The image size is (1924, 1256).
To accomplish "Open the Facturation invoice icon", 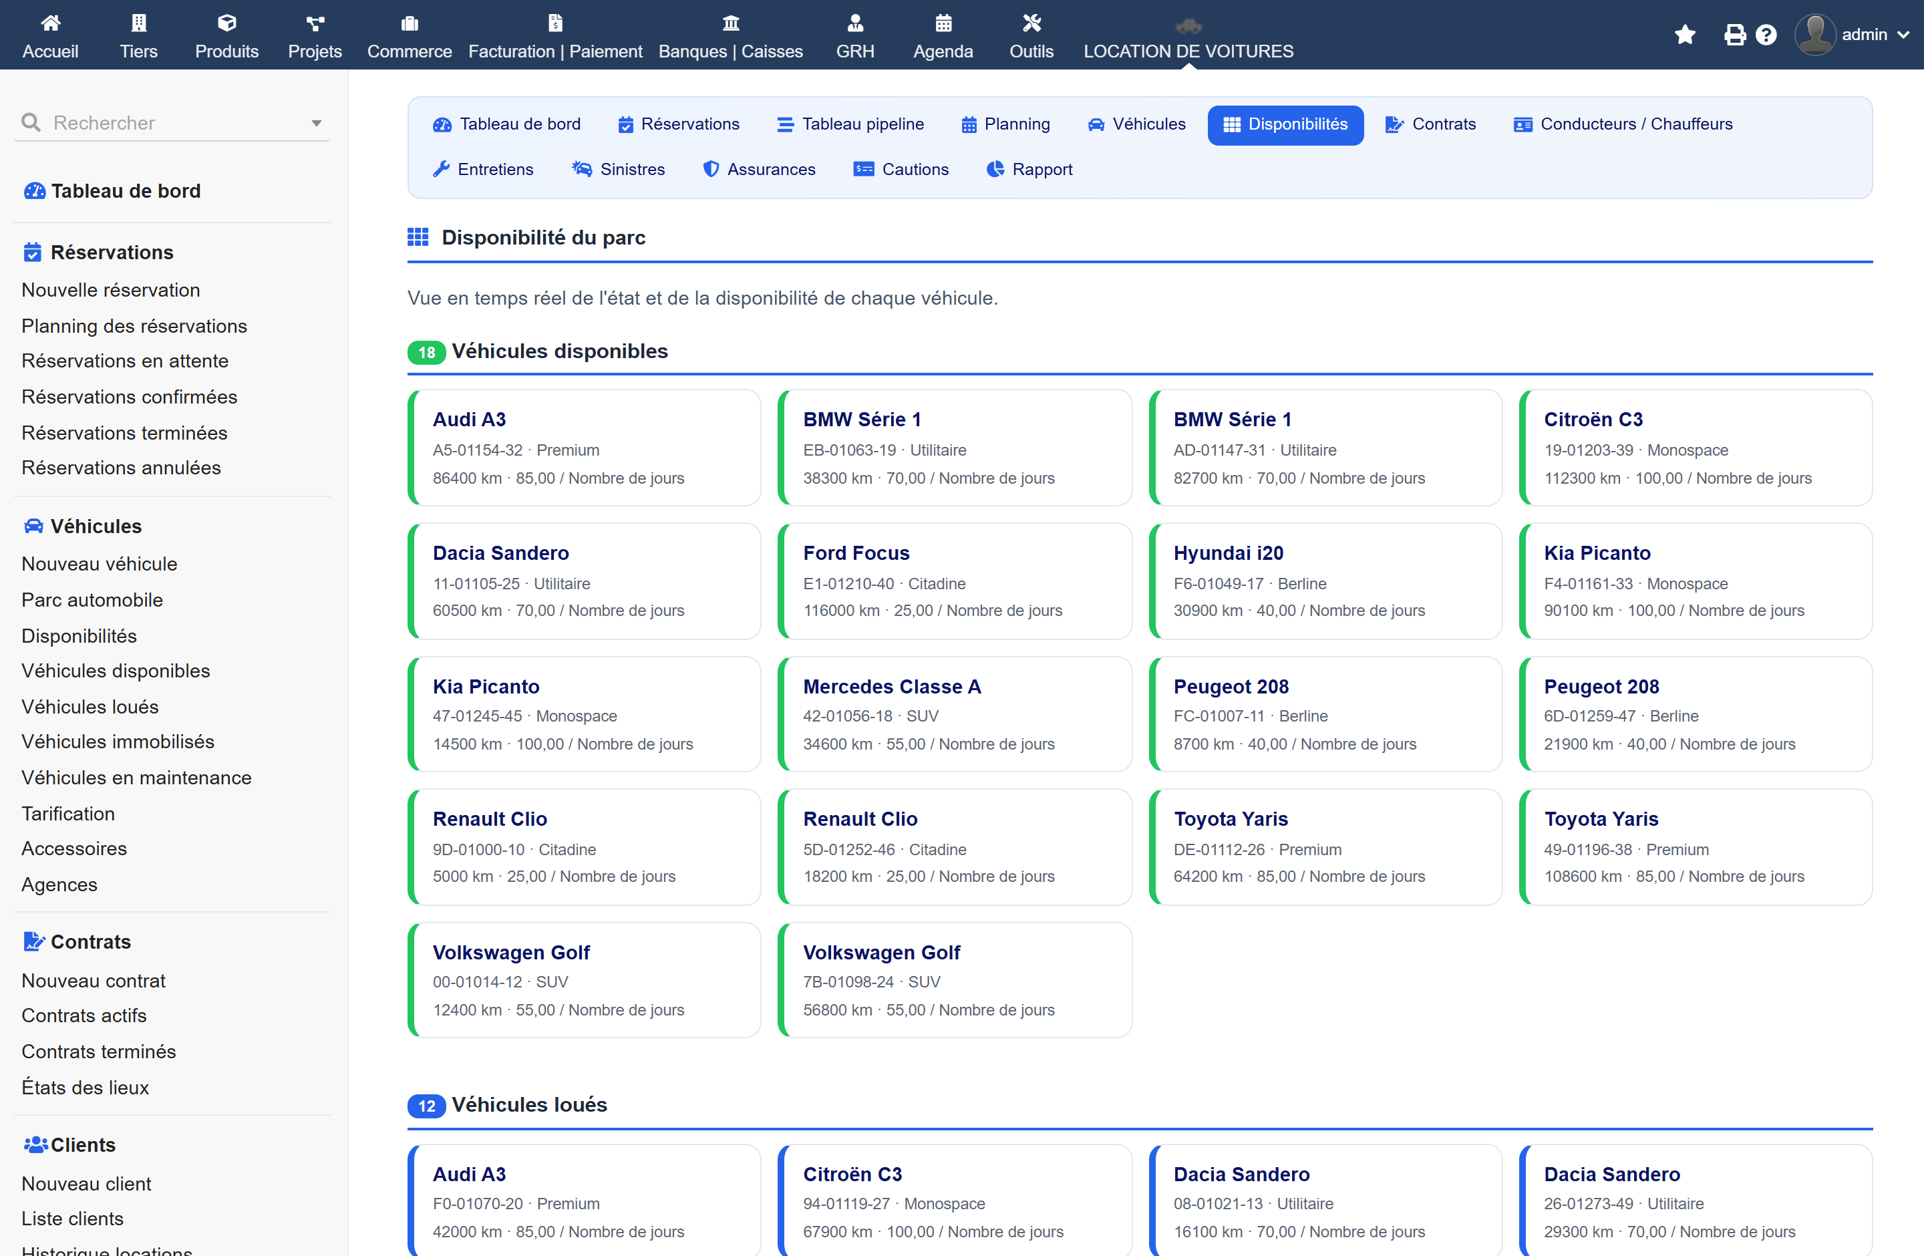I will point(555,23).
